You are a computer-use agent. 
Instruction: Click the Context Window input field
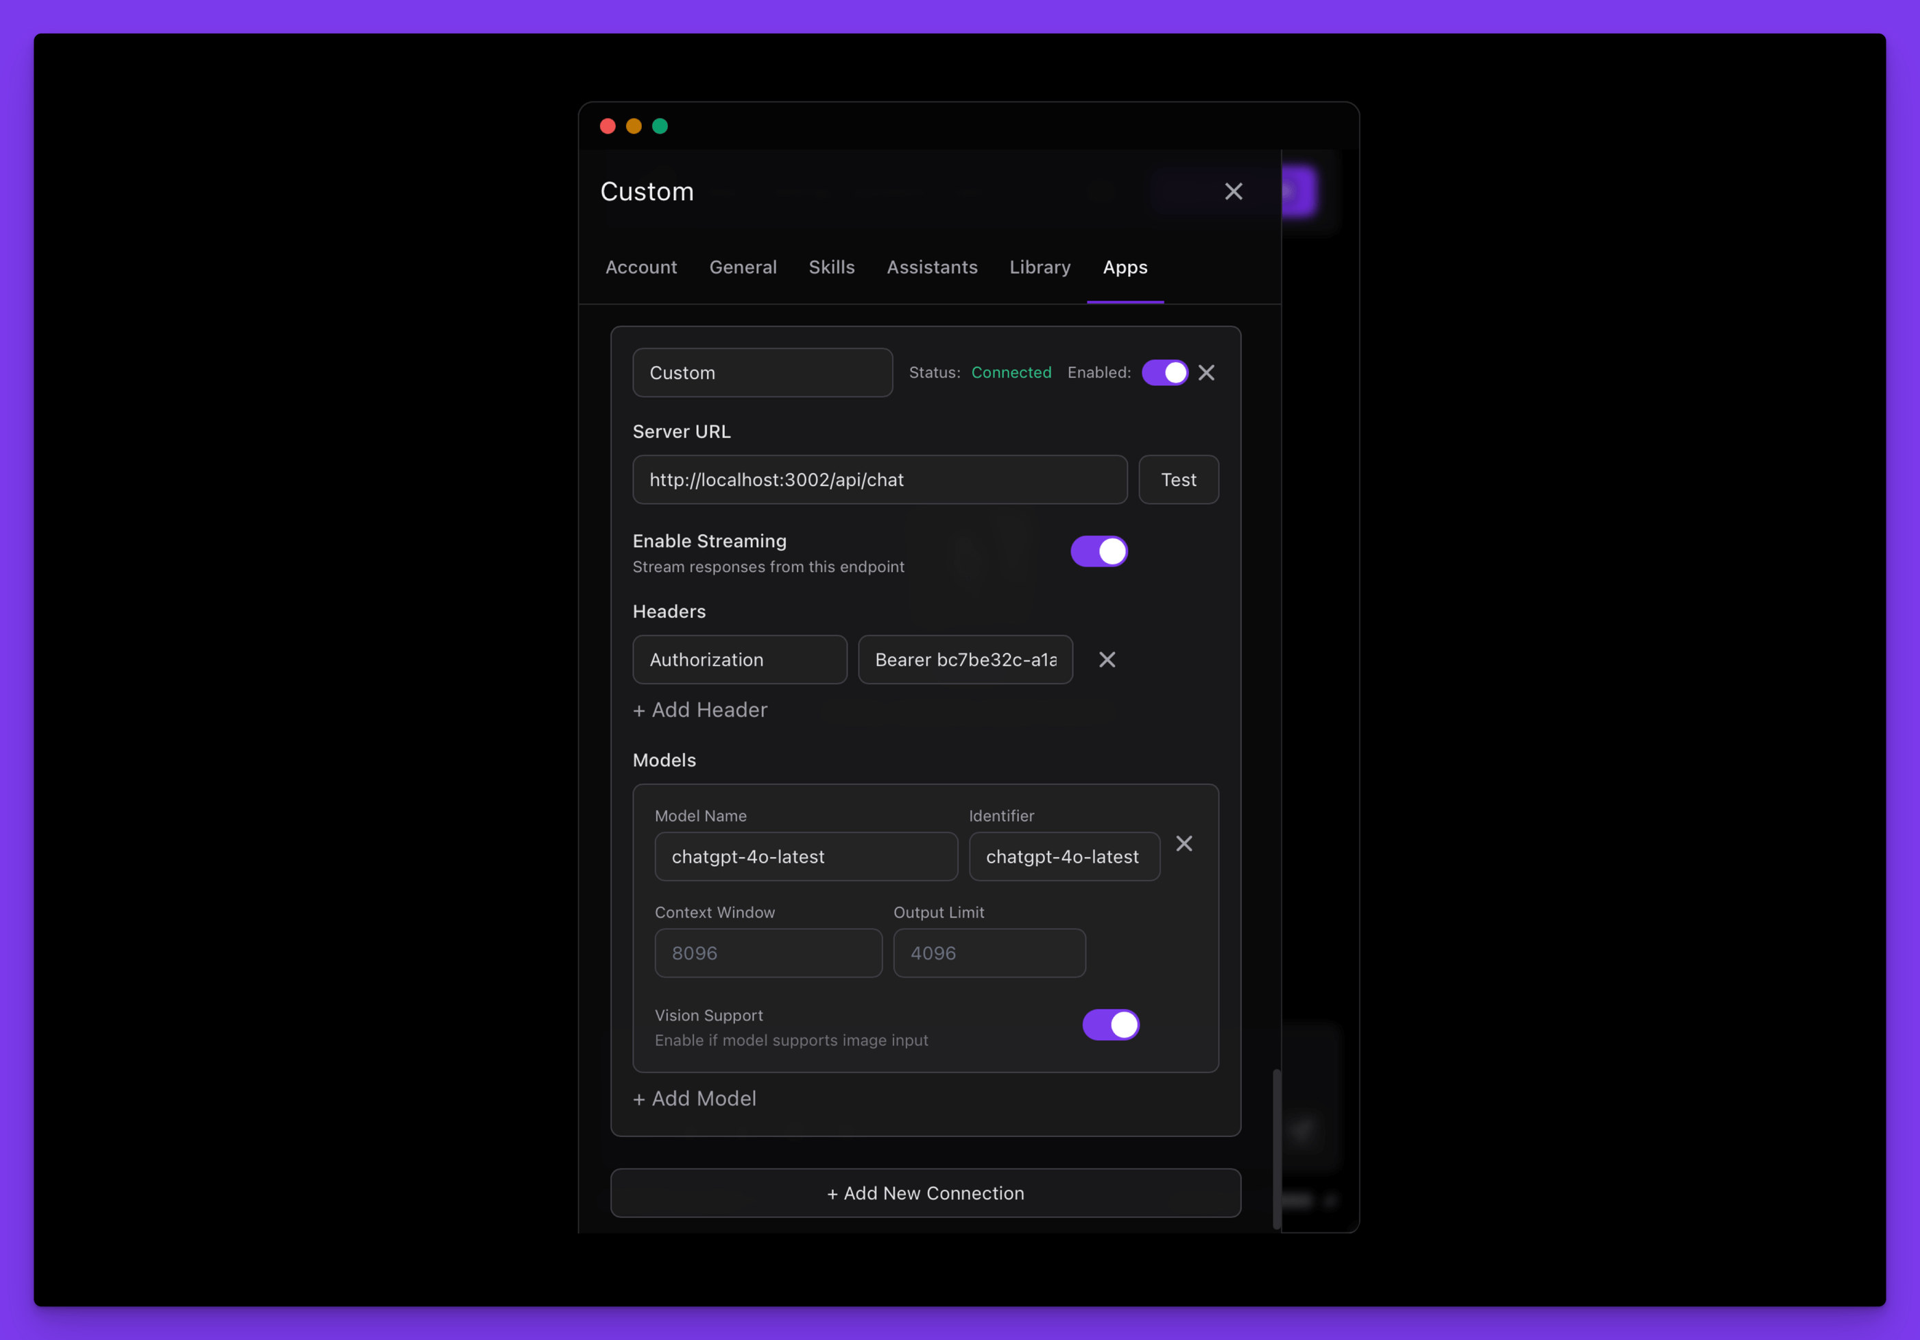pos(768,953)
